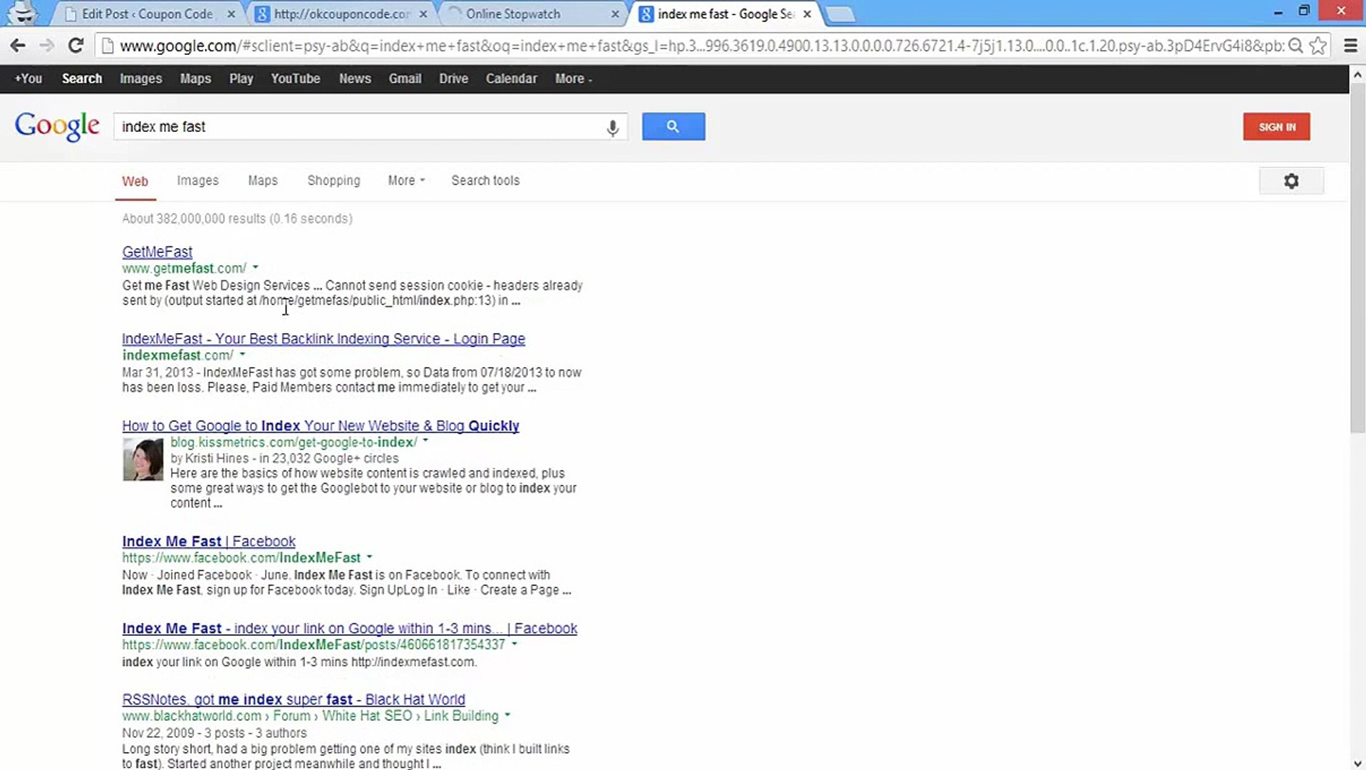Click the browser back arrow

18,46
